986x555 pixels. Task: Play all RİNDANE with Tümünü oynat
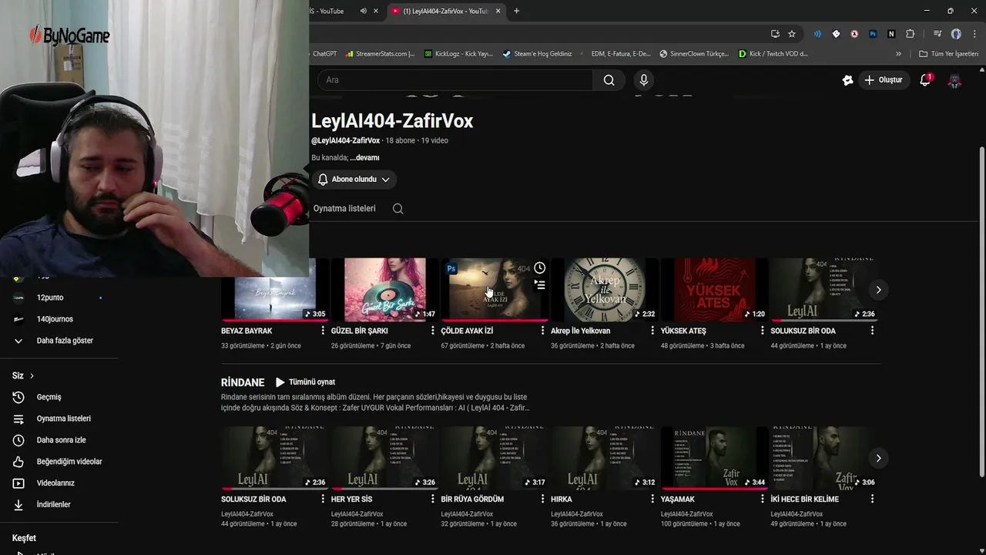(305, 382)
